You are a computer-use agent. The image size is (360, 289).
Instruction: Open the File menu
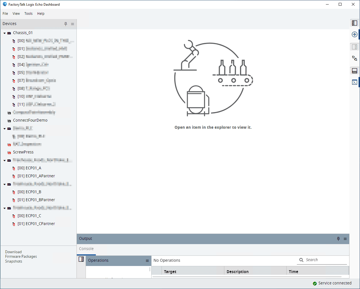tap(5, 13)
